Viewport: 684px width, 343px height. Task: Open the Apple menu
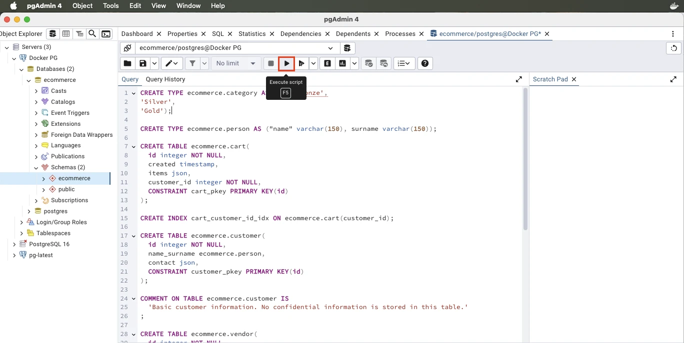(x=14, y=6)
